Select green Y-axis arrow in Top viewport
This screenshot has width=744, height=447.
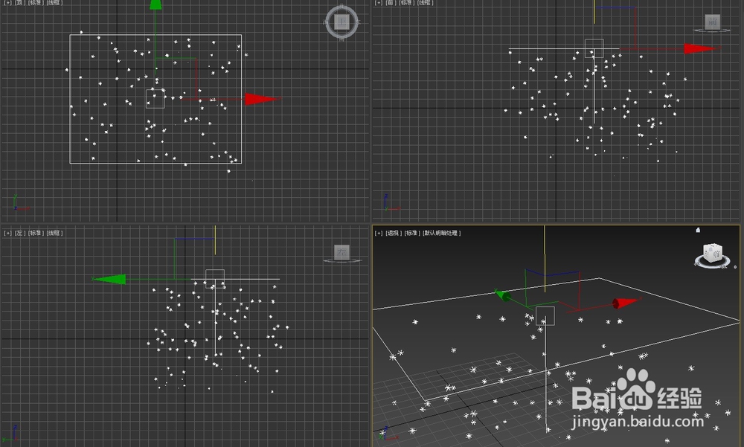[x=155, y=4]
